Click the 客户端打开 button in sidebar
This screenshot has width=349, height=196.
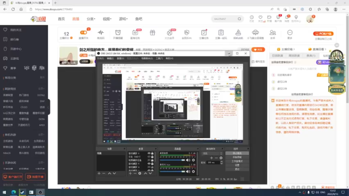(13, 177)
